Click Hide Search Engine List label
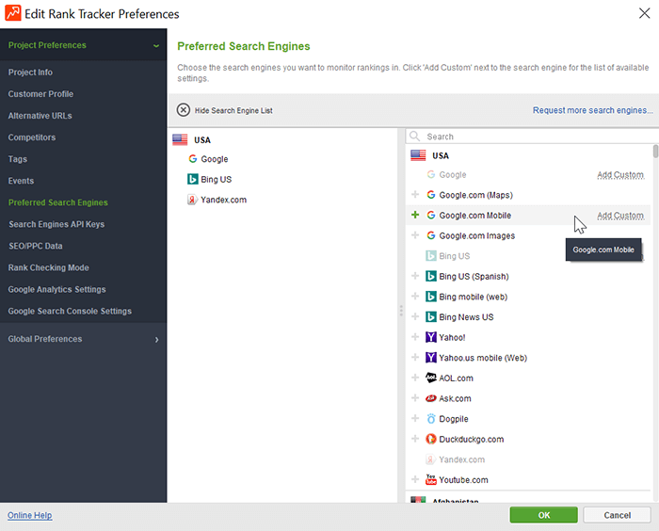 (x=233, y=110)
